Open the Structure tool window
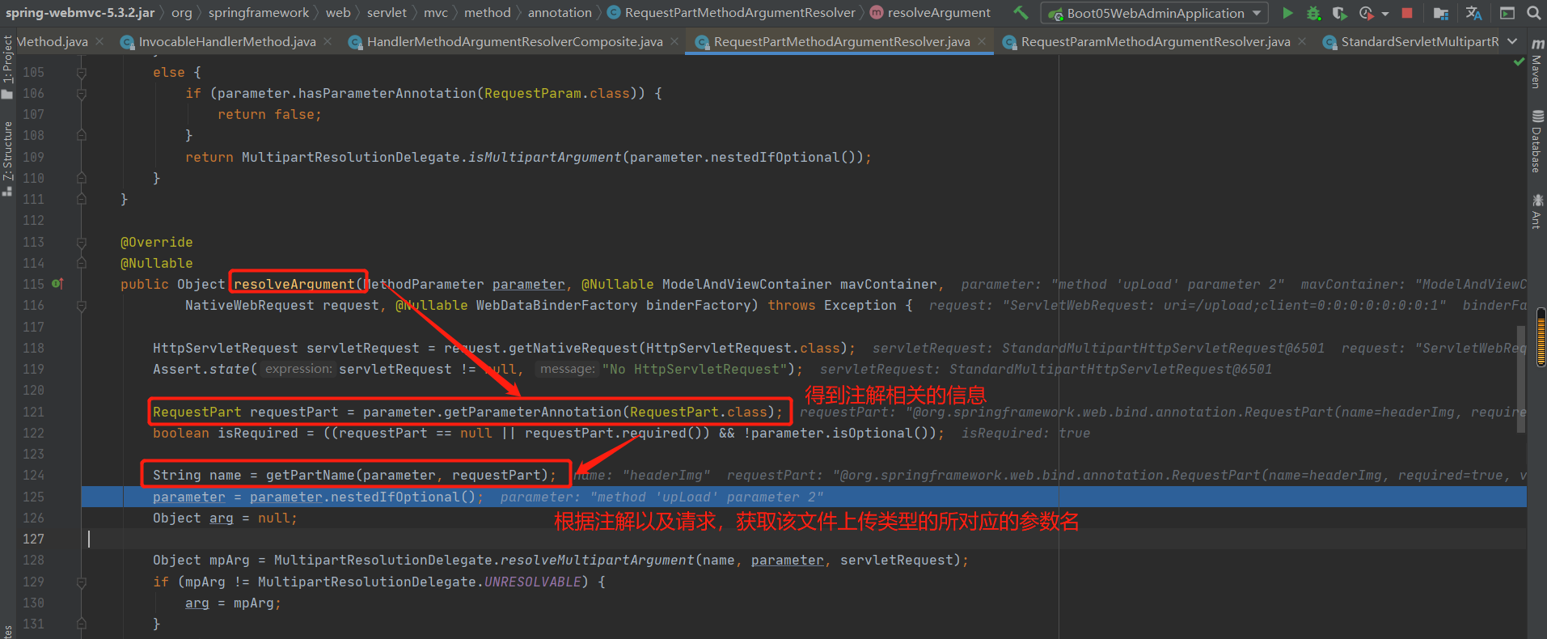This screenshot has height=639, width=1547. pyautogui.click(x=7, y=159)
